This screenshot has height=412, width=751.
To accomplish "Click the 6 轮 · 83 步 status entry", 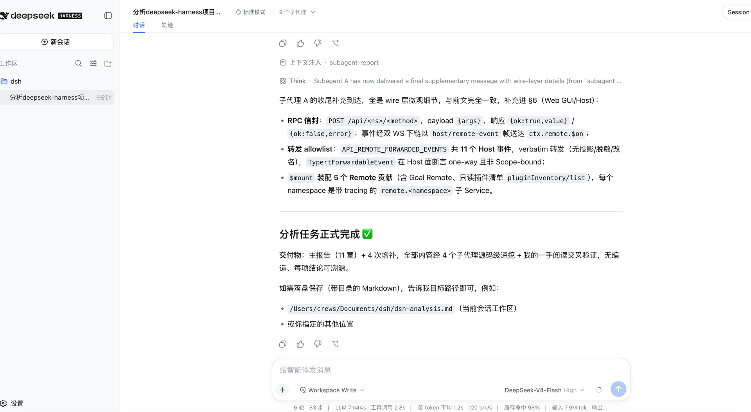I will (x=308, y=407).
